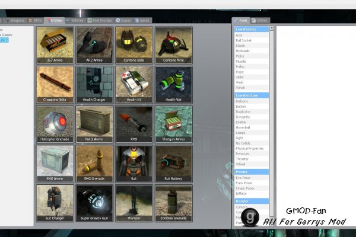Viewport: 356px width, 237px height.
Task: Select the Weld tool
Action: pyautogui.click(x=252, y=82)
